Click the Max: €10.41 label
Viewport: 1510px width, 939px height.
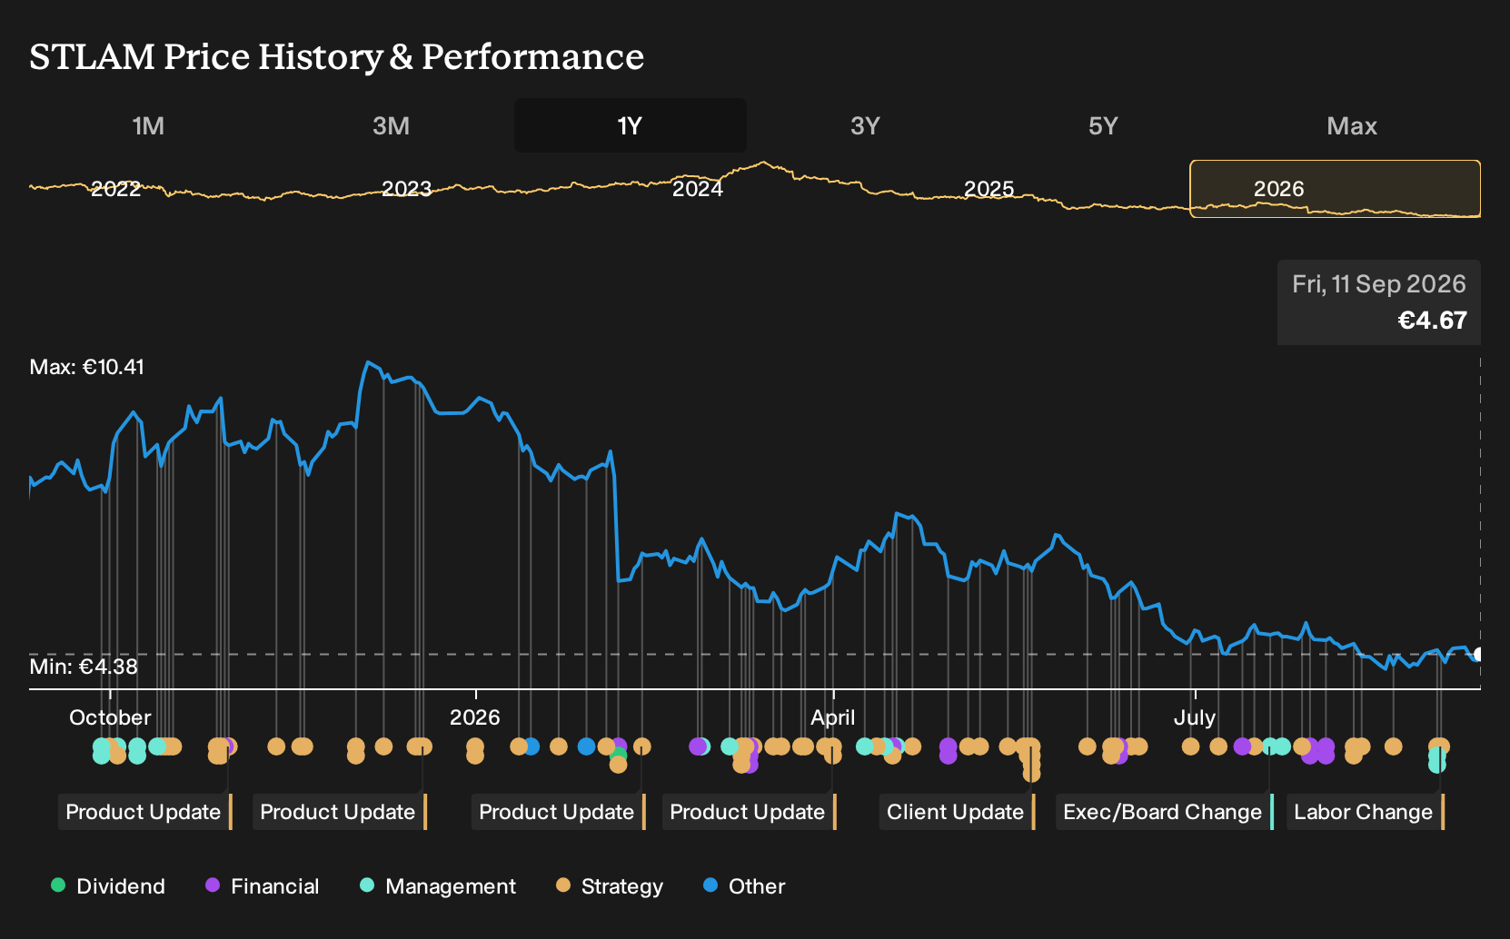click(x=87, y=367)
